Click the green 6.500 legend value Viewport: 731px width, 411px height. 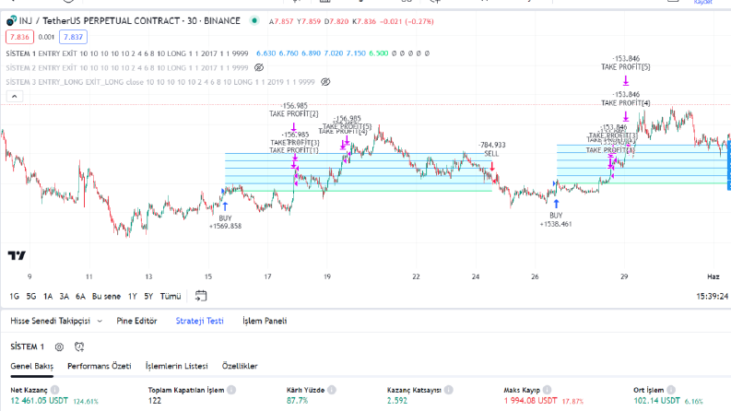pyautogui.click(x=379, y=53)
